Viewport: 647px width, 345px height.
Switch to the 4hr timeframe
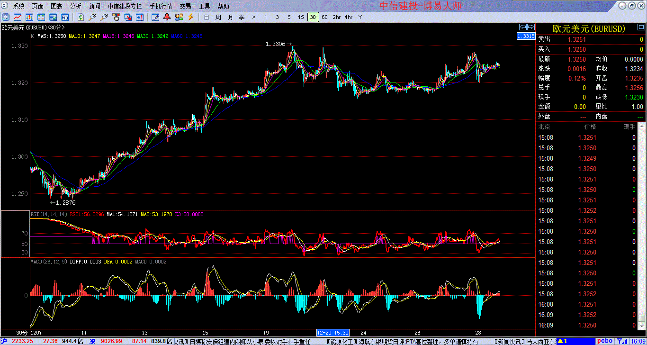pyautogui.click(x=348, y=17)
